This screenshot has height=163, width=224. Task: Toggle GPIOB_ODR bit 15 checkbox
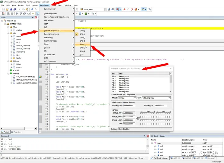pyautogui.click(x=141, y=117)
